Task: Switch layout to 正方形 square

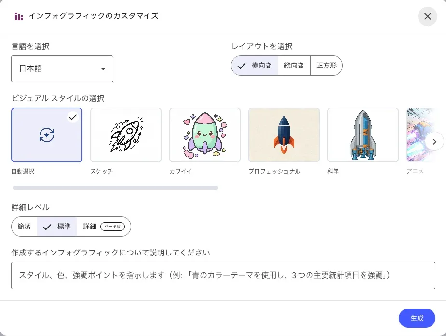Action: coord(326,66)
